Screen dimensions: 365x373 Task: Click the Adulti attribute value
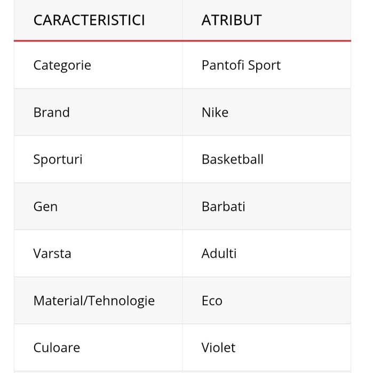[x=219, y=254]
